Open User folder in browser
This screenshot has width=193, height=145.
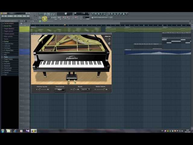click(5, 75)
